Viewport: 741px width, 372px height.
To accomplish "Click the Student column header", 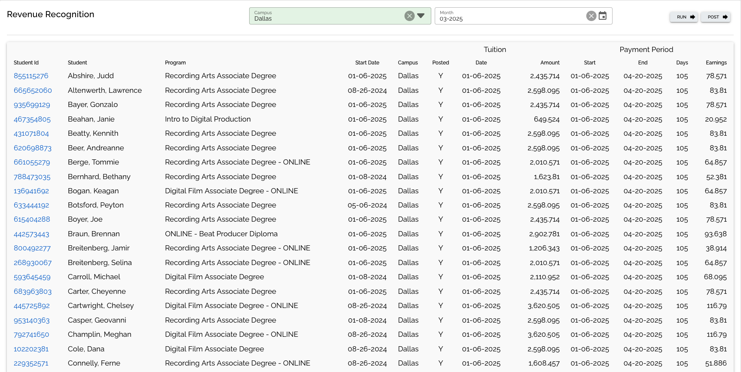I will [77, 63].
